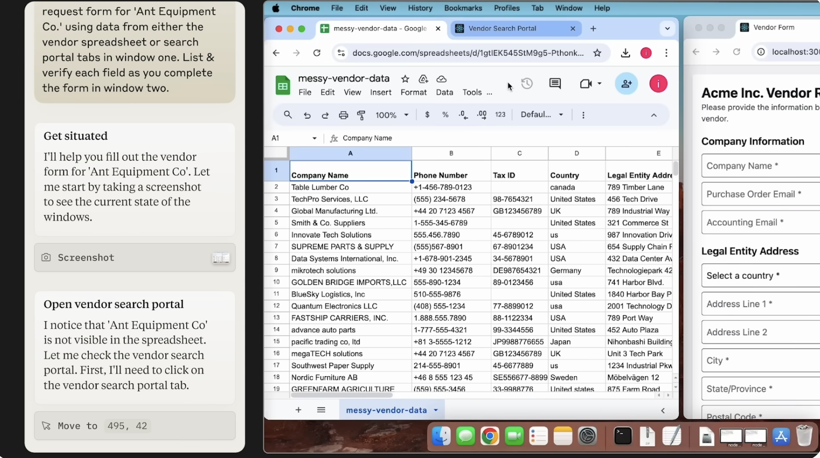This screenshot has width=820, height=458.
Task: Open the Sheets Format menu
Action: (413, 92)
